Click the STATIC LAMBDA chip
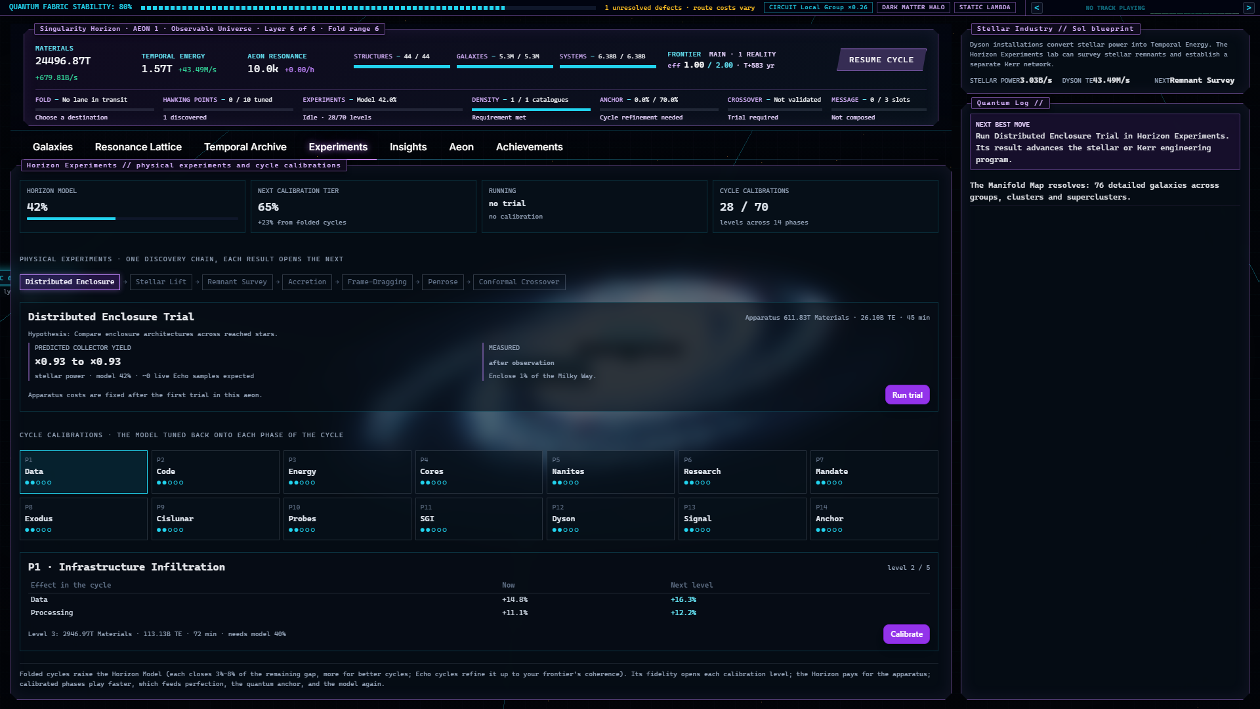 984,7
